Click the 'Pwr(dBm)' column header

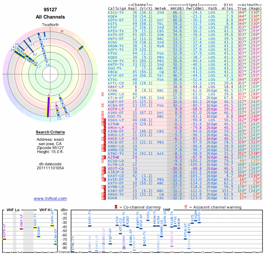(195, 9)
